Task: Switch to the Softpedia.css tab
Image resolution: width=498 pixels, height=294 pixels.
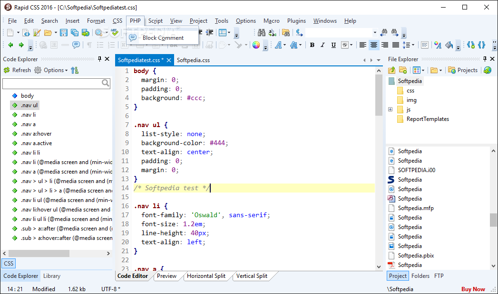Action: 193,60
